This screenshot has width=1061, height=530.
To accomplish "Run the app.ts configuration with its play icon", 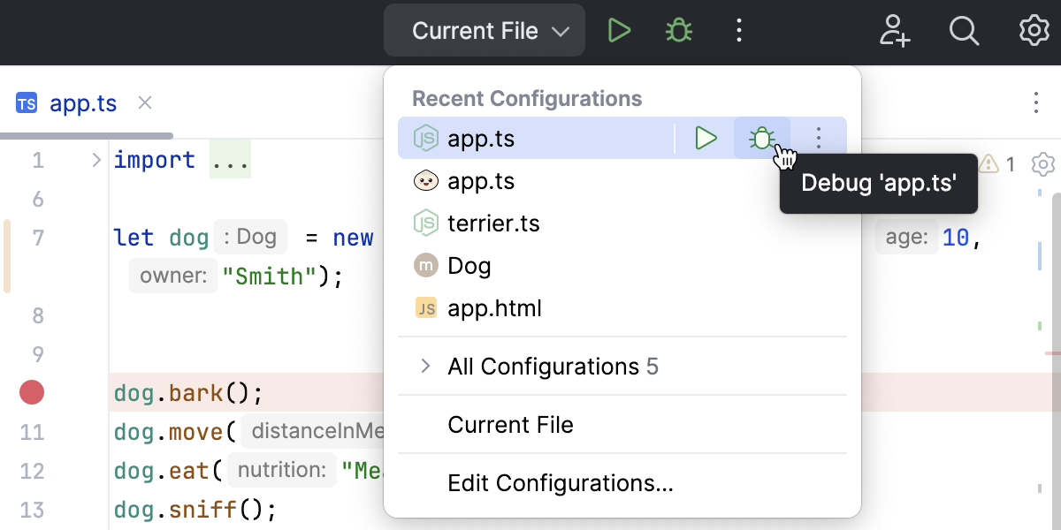I will click(705, 138).
